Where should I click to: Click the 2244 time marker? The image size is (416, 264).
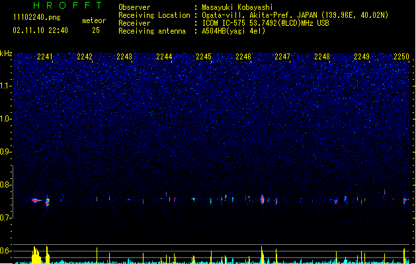(164, 57)
